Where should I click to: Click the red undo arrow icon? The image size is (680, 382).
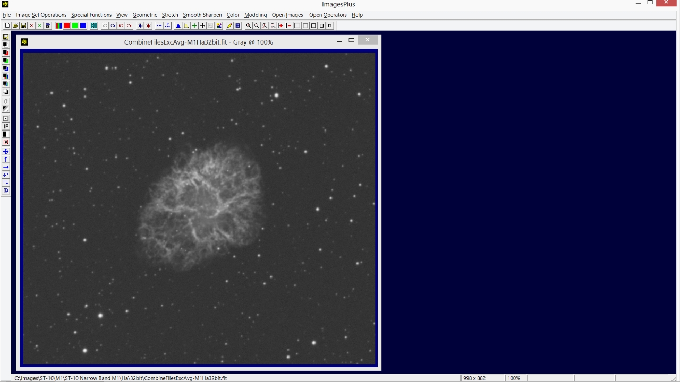[121, 25]
